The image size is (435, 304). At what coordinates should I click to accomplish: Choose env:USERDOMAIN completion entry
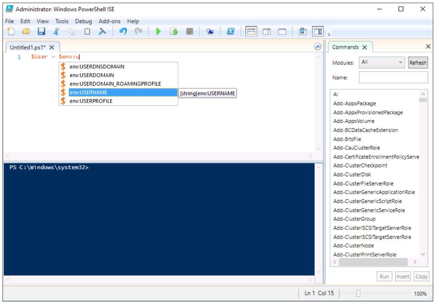click(118, 75)
